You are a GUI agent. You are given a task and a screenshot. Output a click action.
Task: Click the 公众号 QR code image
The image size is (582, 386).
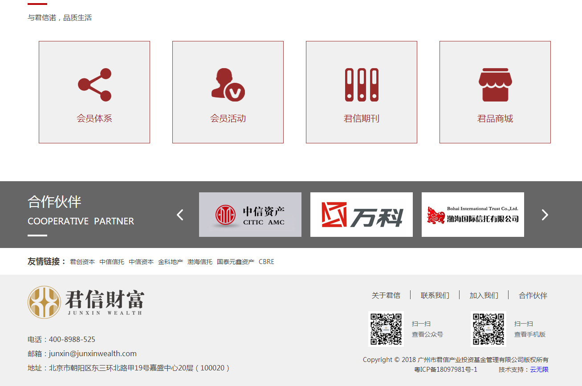[x=386, y=329]
